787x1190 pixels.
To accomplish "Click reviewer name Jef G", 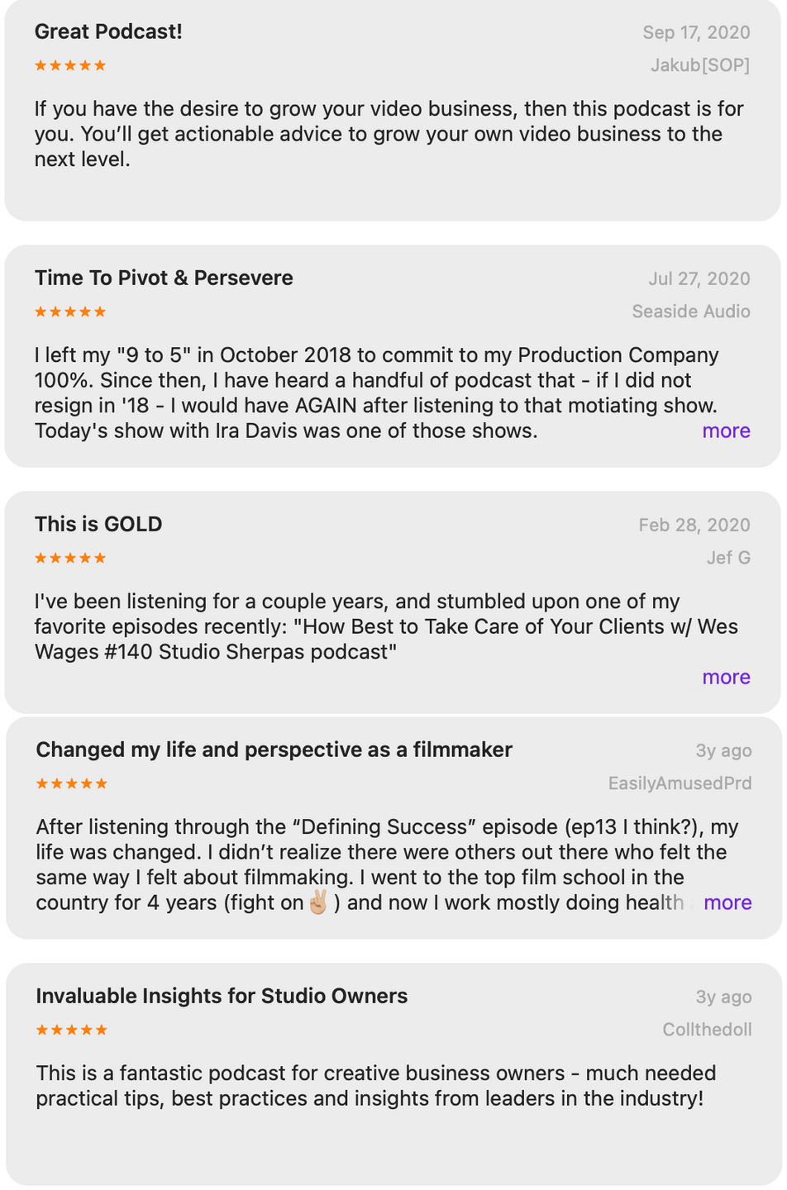I will point(728,558).
